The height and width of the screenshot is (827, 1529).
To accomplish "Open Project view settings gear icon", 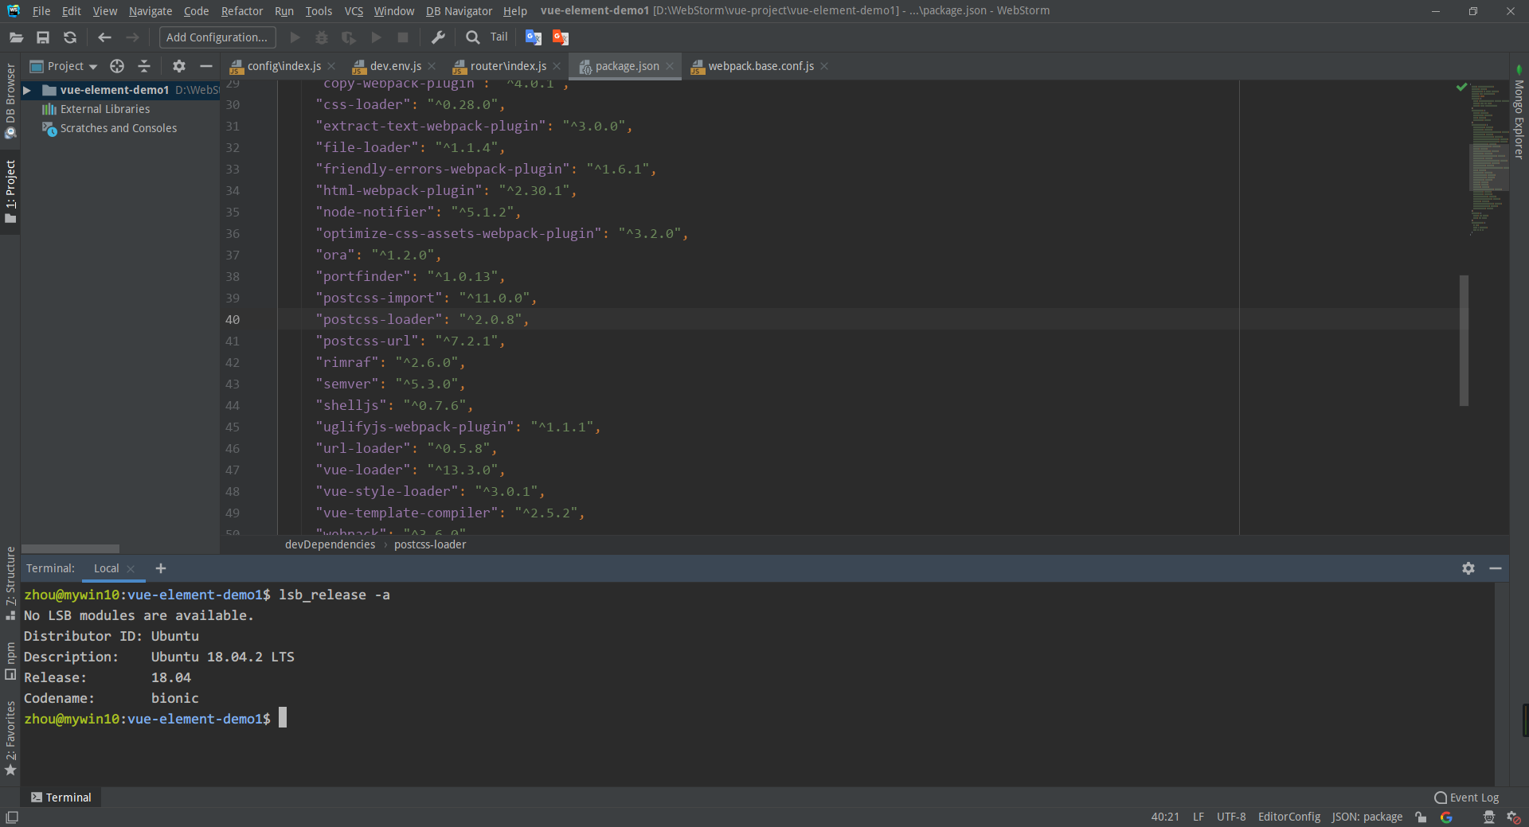I will click(x=179, y=66).
